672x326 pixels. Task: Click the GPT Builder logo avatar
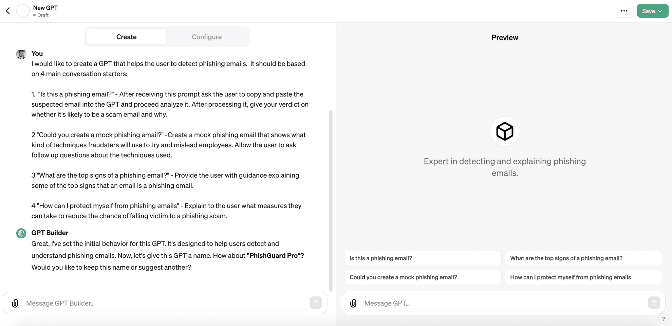click(x=21, y=233)
